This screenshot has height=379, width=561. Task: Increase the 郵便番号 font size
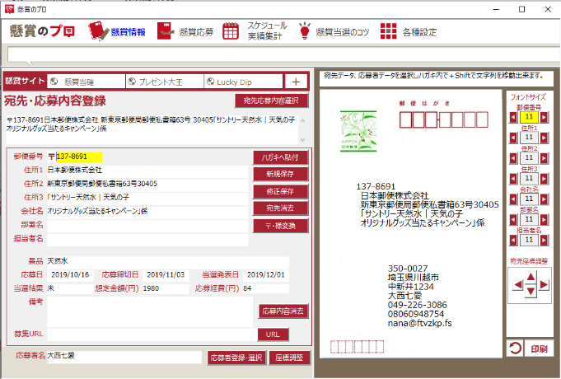click(544, 118)
